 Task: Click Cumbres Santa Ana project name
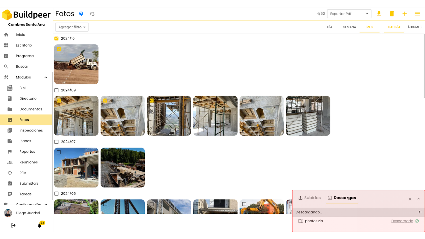(x=26, y=24)
